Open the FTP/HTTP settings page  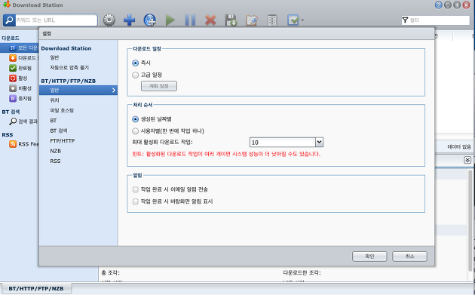point(63,140)
